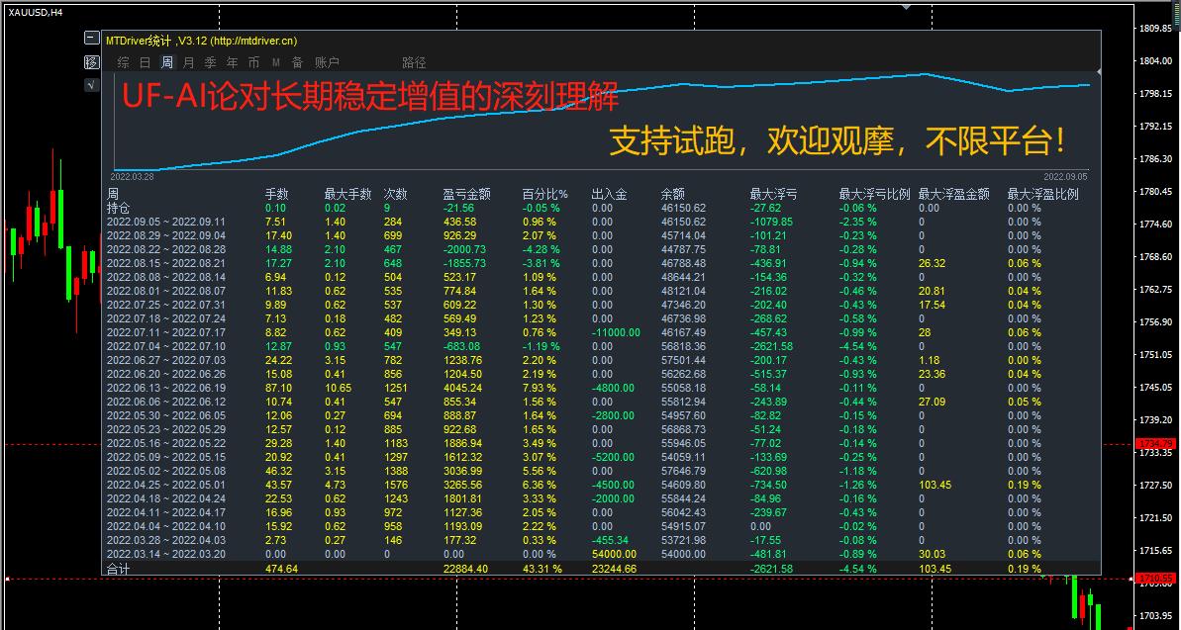The height and width of the screenshot is (630, 1181).
Task: Switch to the 综 summary tab
Action: 124,62
